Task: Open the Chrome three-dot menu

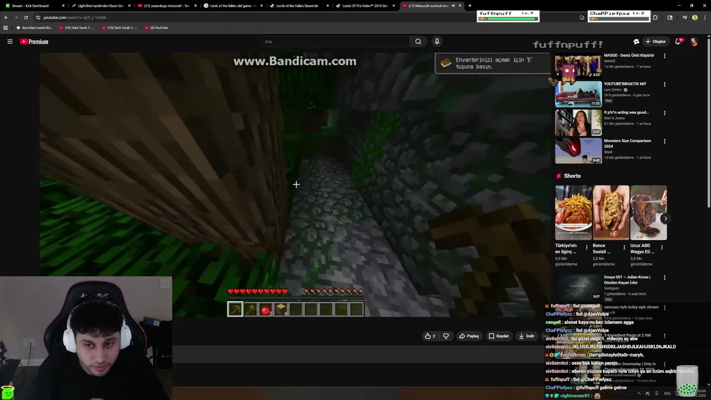Action: [704, 17]
